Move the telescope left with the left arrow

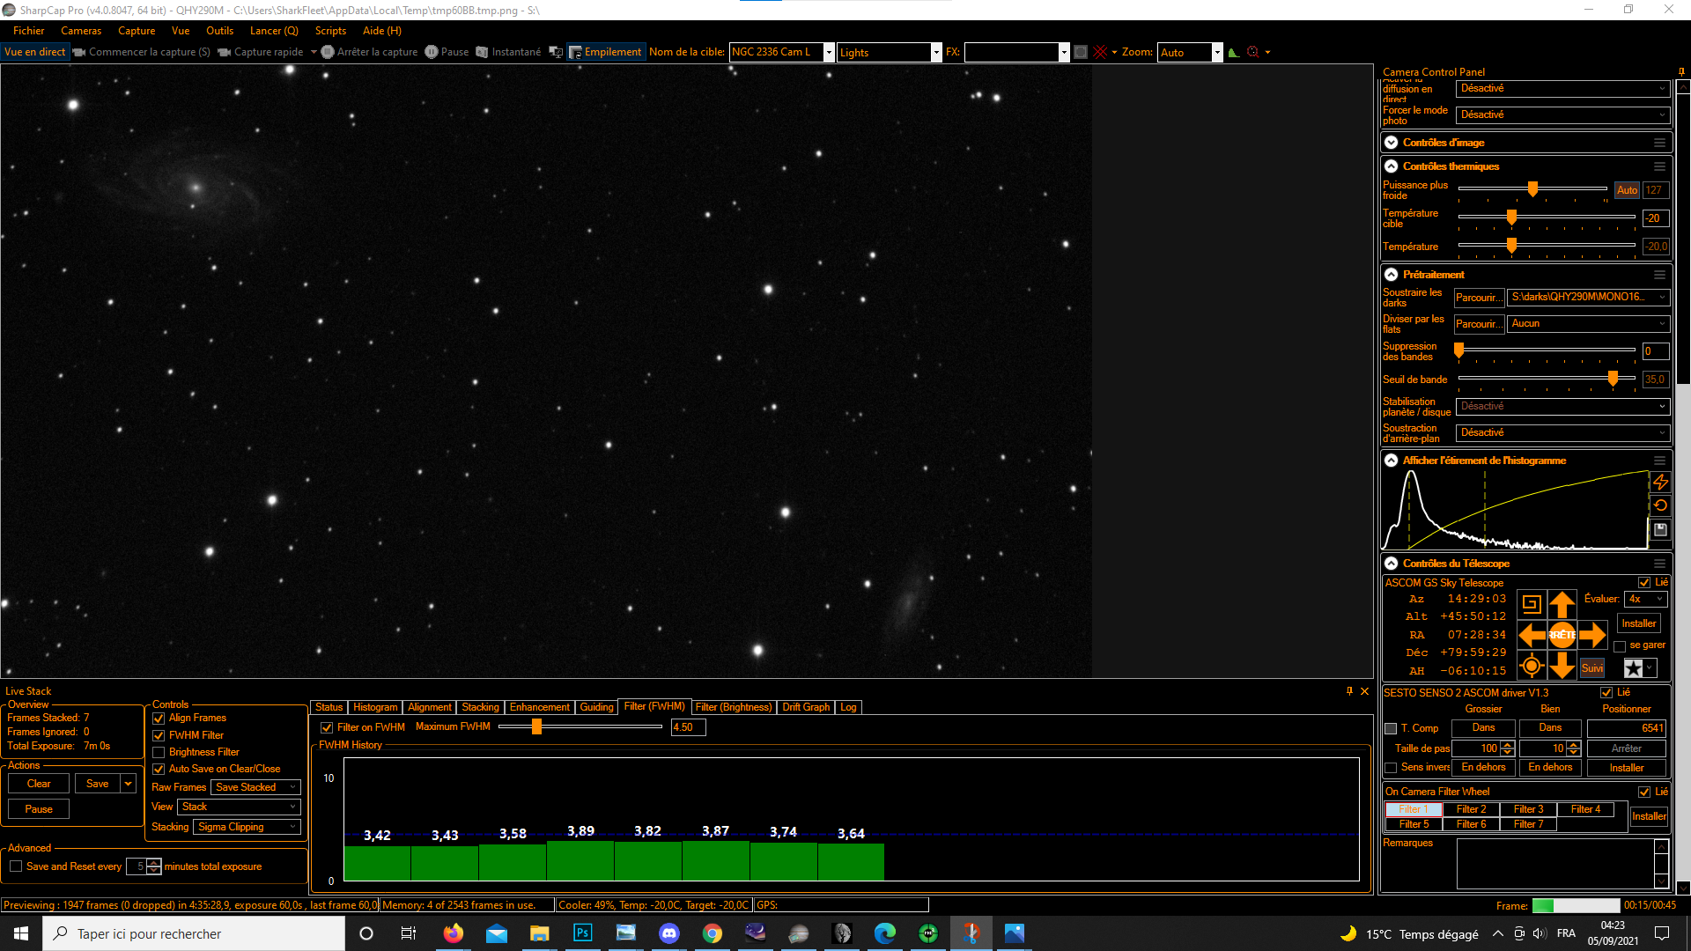coord(1532,634)
